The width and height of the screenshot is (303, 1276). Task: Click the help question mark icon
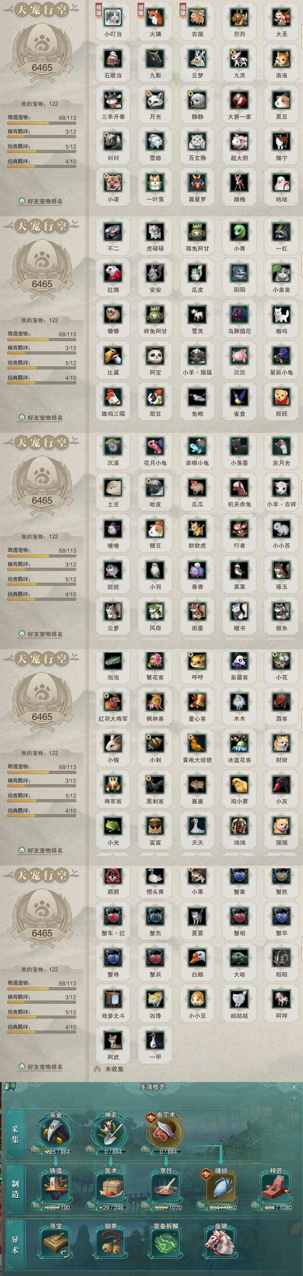294,1100
